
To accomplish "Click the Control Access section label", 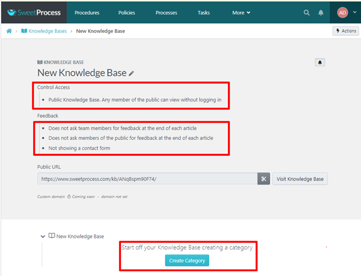I will tap(53, 87).
